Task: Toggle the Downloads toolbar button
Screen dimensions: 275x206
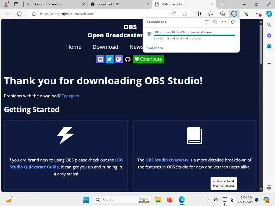Action: [x=234, y=14]
